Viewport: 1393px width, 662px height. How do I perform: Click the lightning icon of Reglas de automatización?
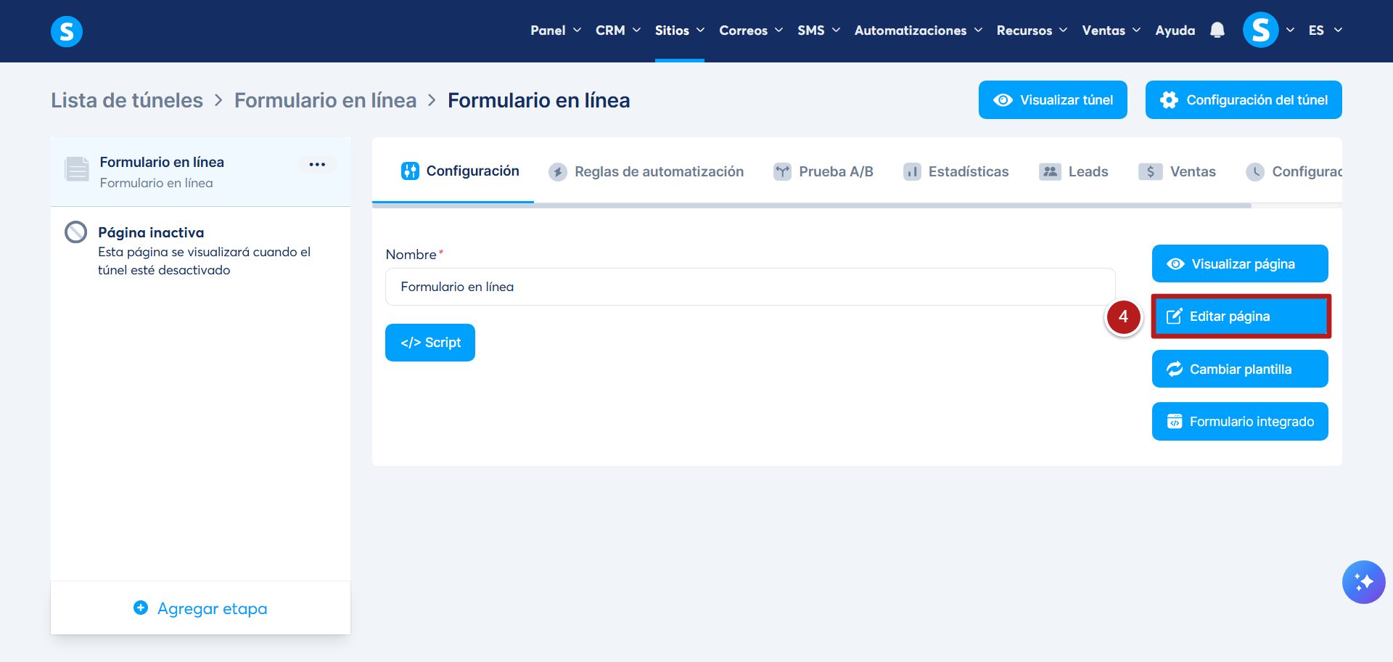(558, 172)
